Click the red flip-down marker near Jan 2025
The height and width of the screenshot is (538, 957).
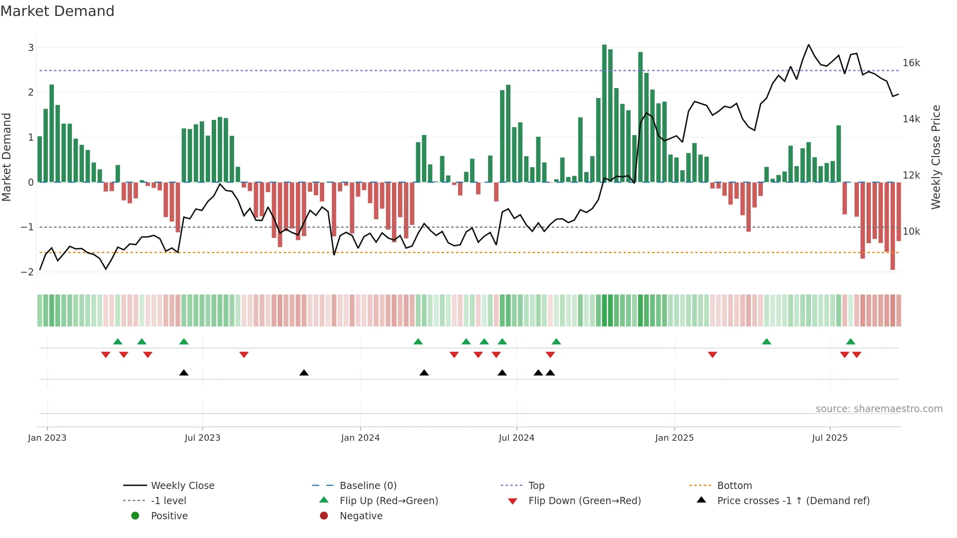pyautogui.click(x=713, y=355)
